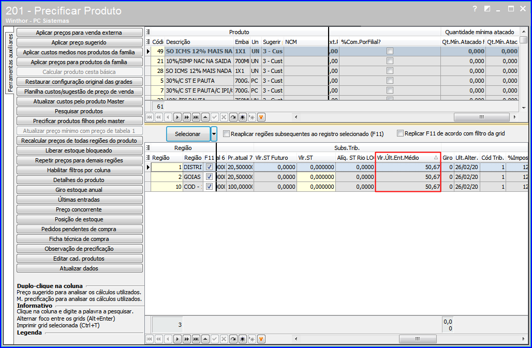
Task: Go to saved bookmark in products grid navigator
Action: pos(252,117)
